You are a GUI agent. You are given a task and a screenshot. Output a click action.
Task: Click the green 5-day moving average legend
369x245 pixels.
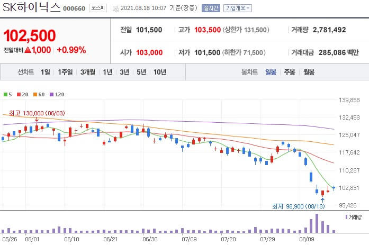[x=7, y=95]
